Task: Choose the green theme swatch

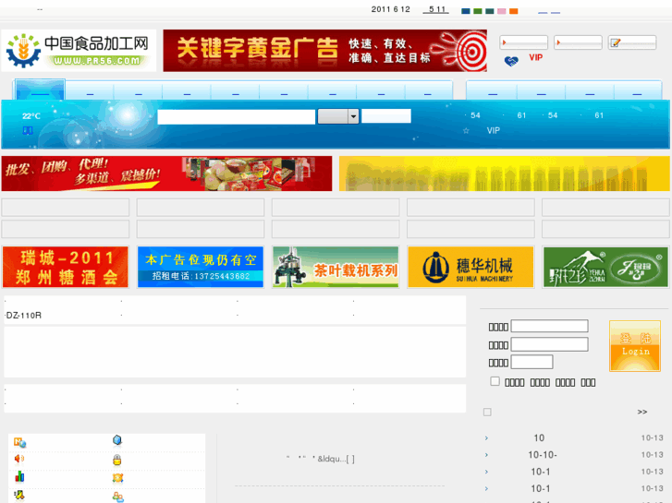Action: point(478,11)
